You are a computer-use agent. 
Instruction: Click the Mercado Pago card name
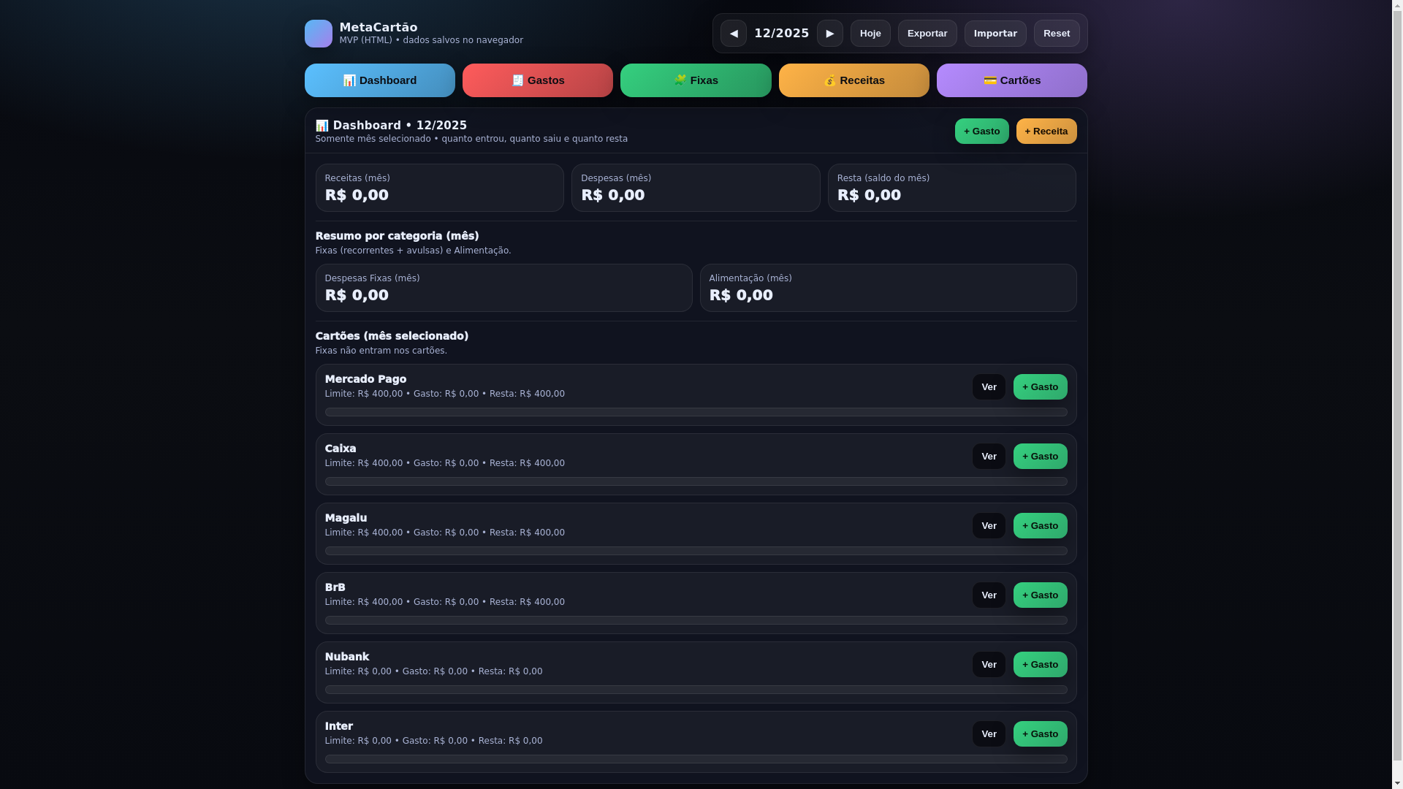pos(365,379)
